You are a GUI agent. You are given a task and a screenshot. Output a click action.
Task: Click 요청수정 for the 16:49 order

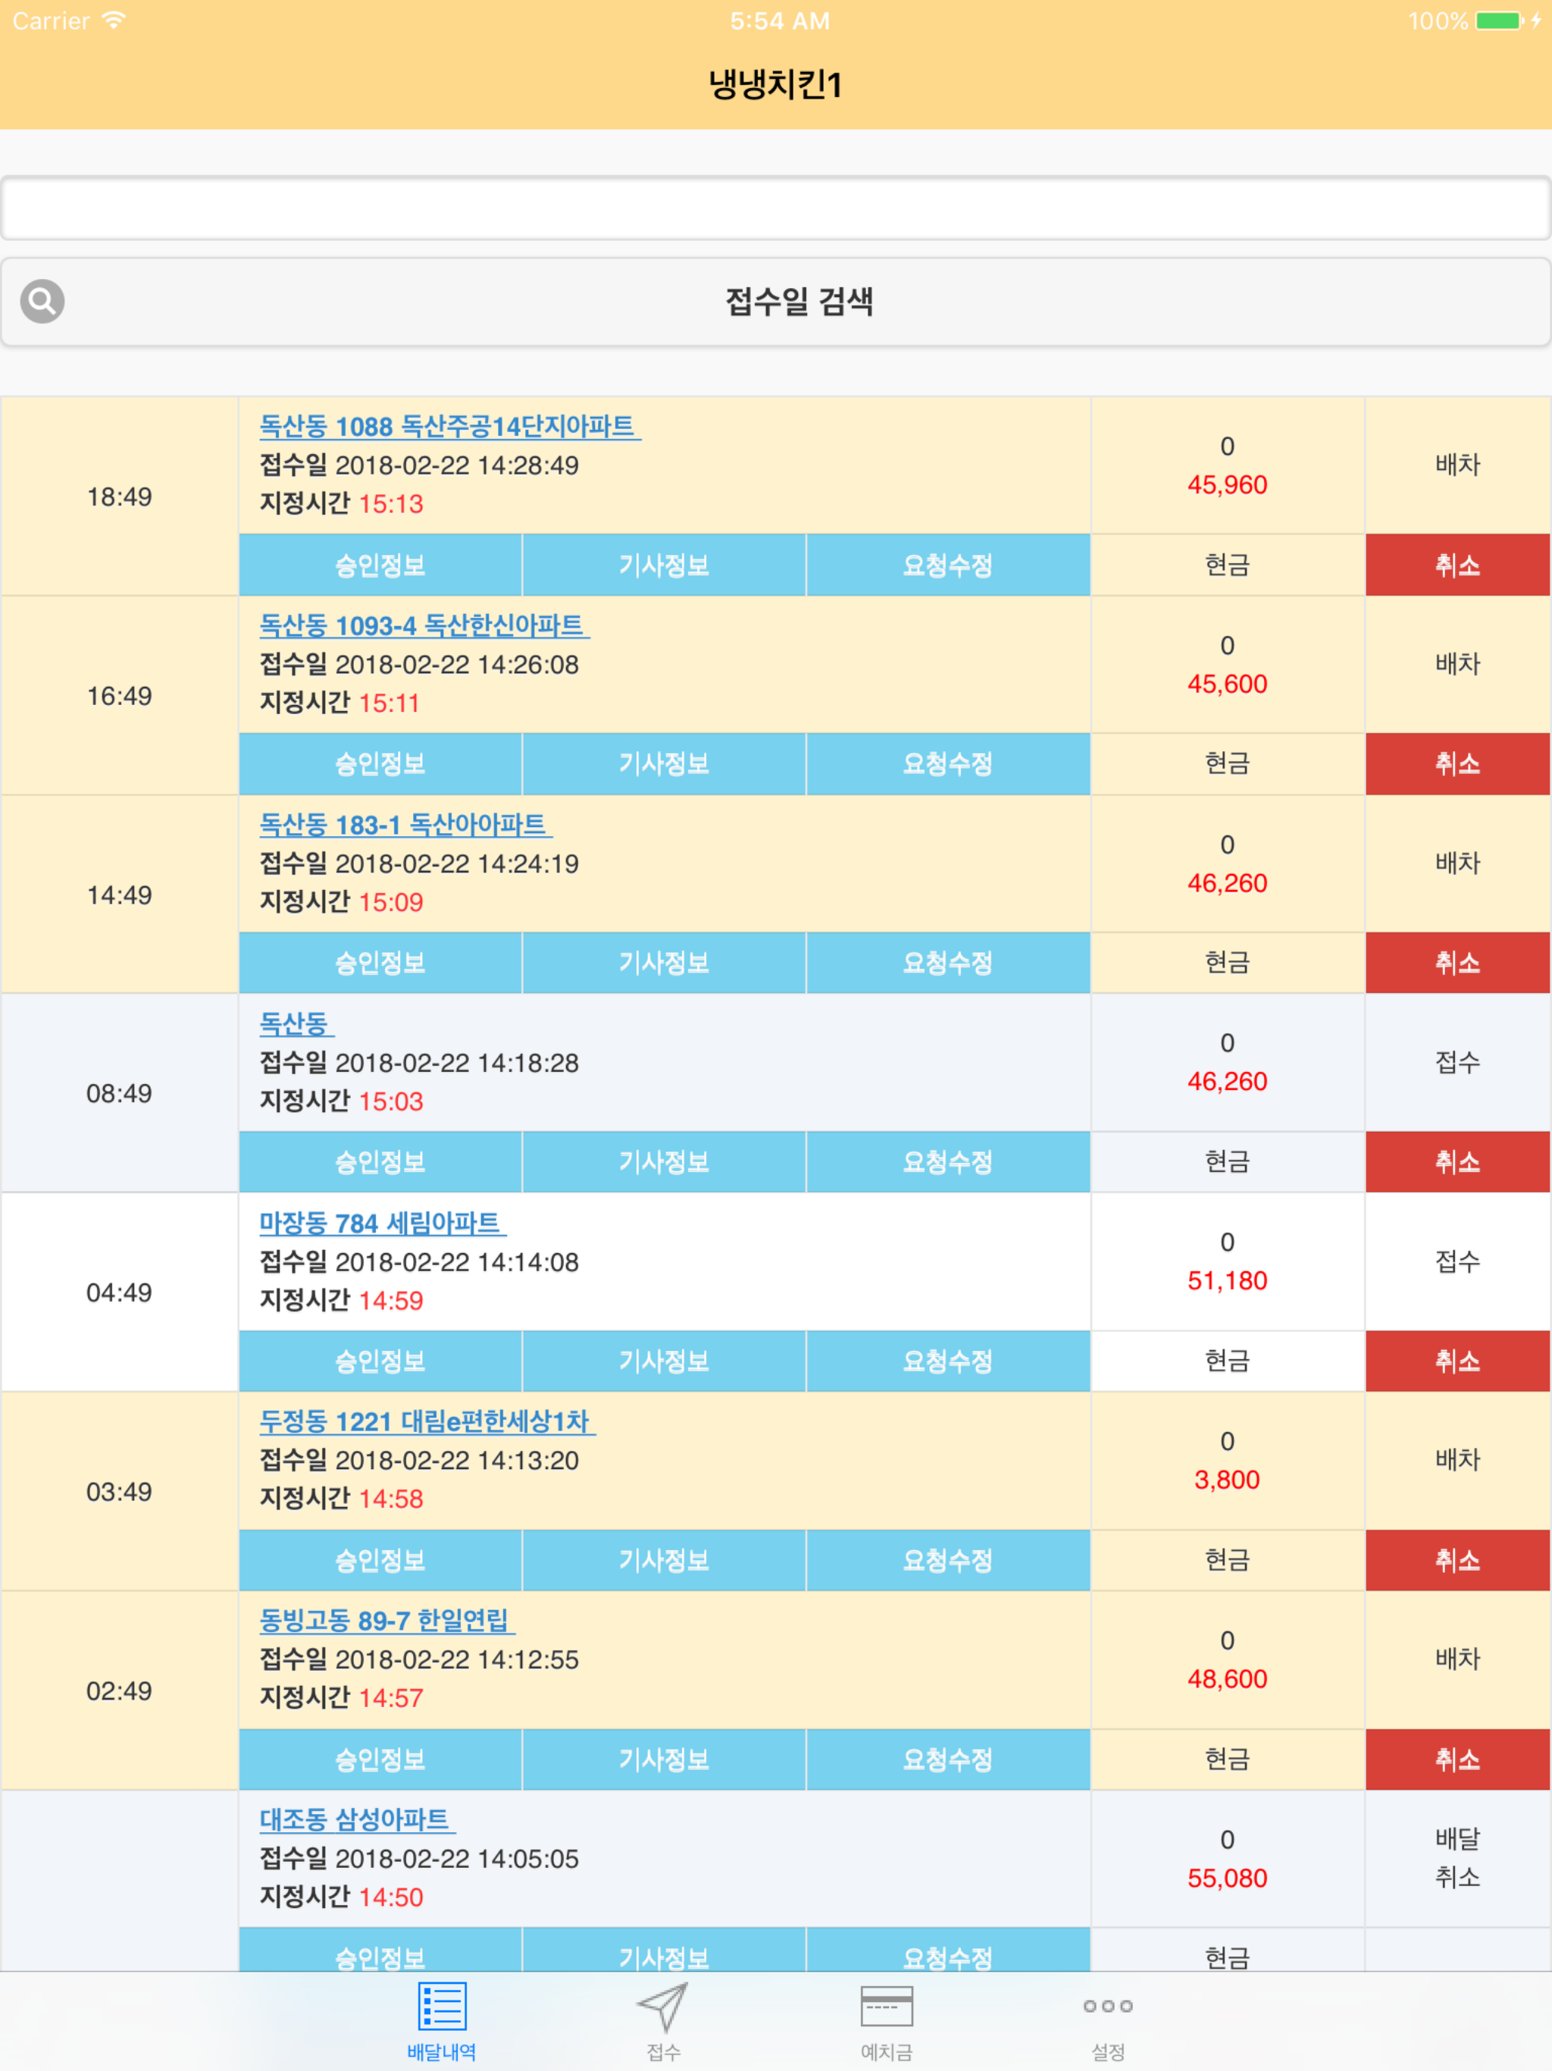pos(947,764)
